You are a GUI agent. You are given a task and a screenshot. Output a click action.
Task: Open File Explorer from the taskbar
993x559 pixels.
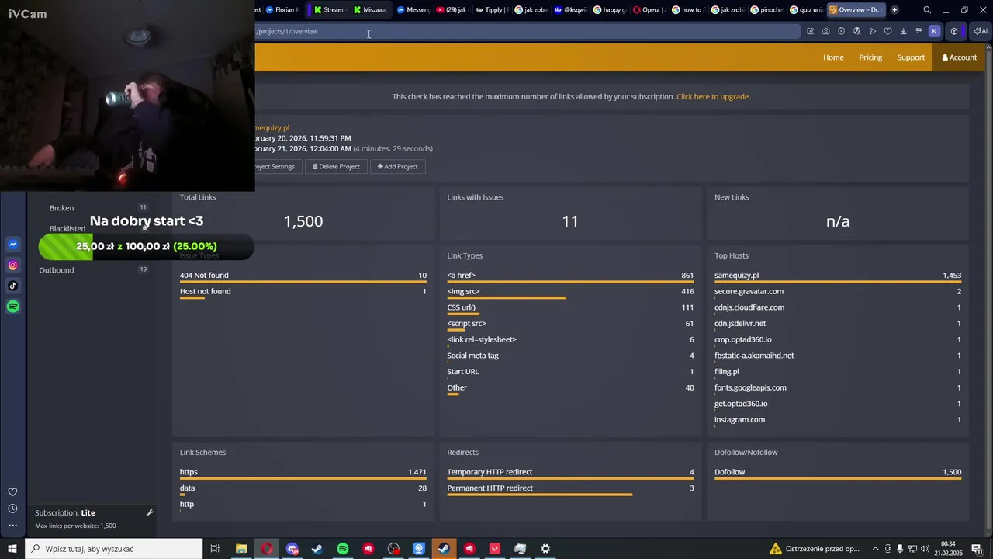[241, 549]
